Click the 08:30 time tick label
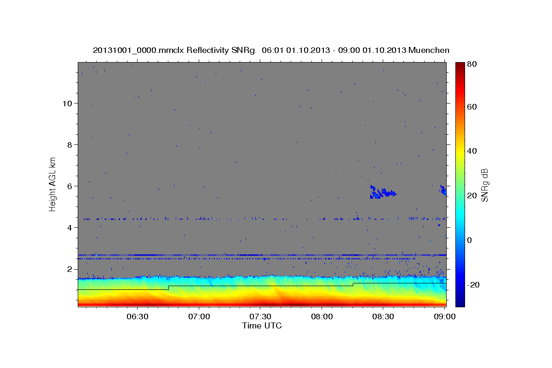The width and height of the screenshot is (552, 368). point(383,317)
